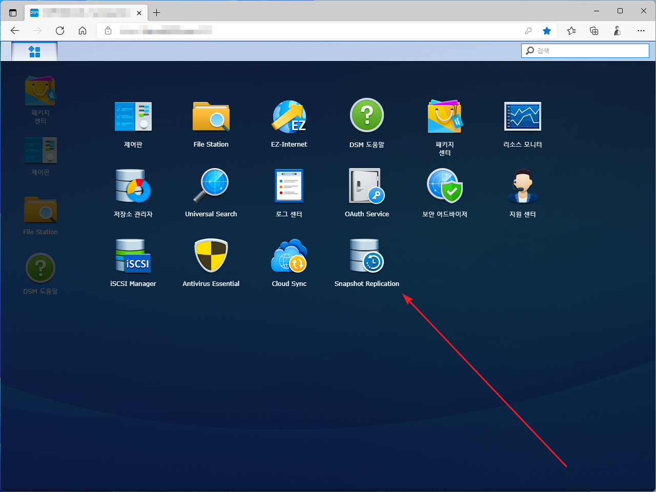Go back in the browser
Screen dimensions: 656x492
click(15, 31)
